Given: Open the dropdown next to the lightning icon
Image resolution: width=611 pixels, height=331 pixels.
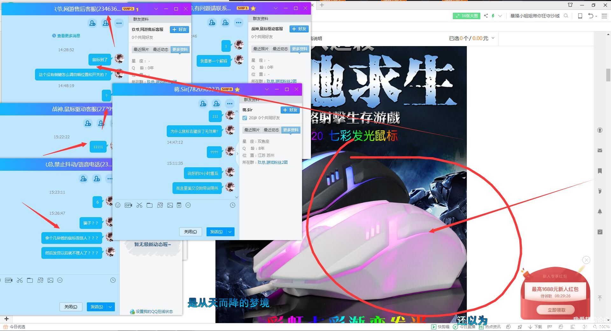Looking at the screenshot, I should [x=500, y=16].
